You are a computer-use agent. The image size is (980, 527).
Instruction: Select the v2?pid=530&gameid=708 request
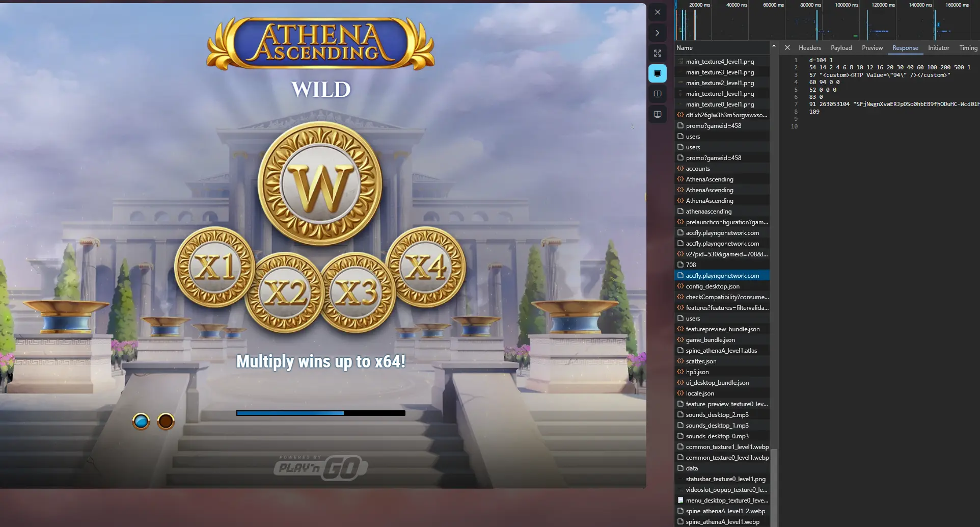[x=722, y=254]
